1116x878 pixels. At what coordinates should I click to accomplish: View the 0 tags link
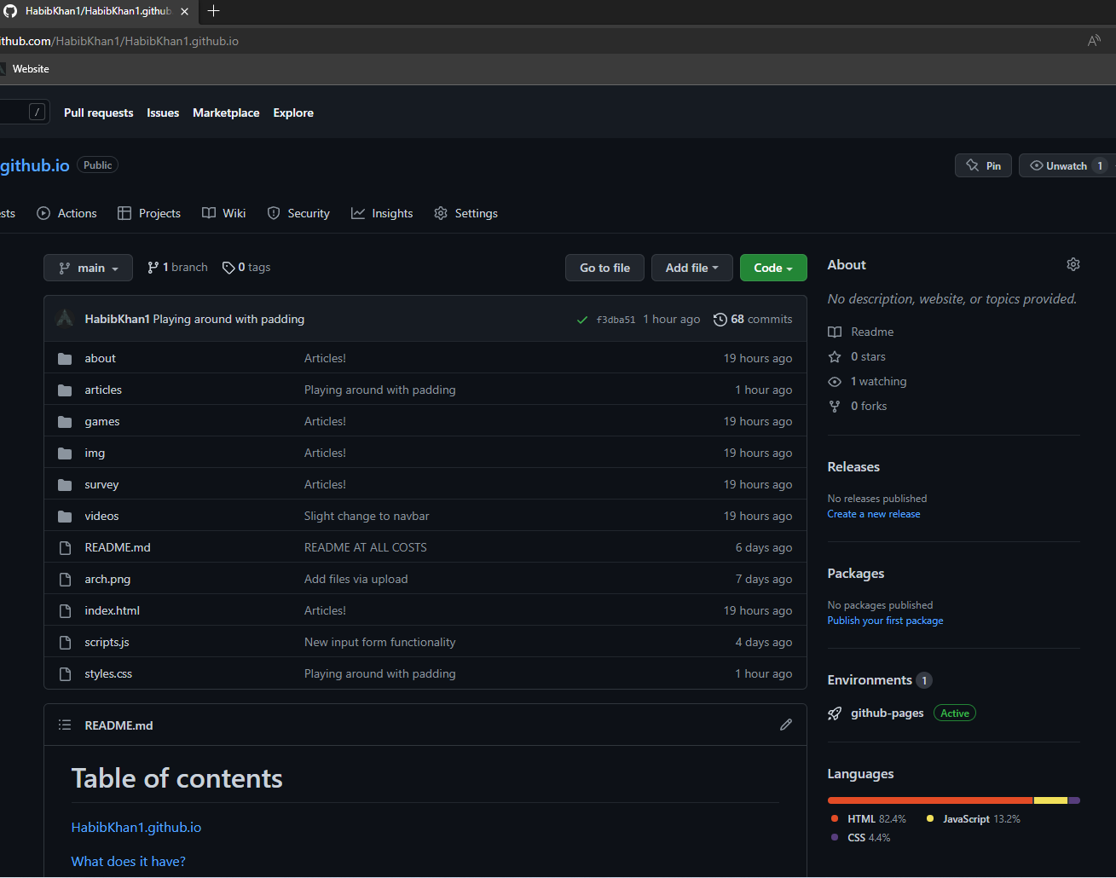pyautogui.click(x=246, y=268)
